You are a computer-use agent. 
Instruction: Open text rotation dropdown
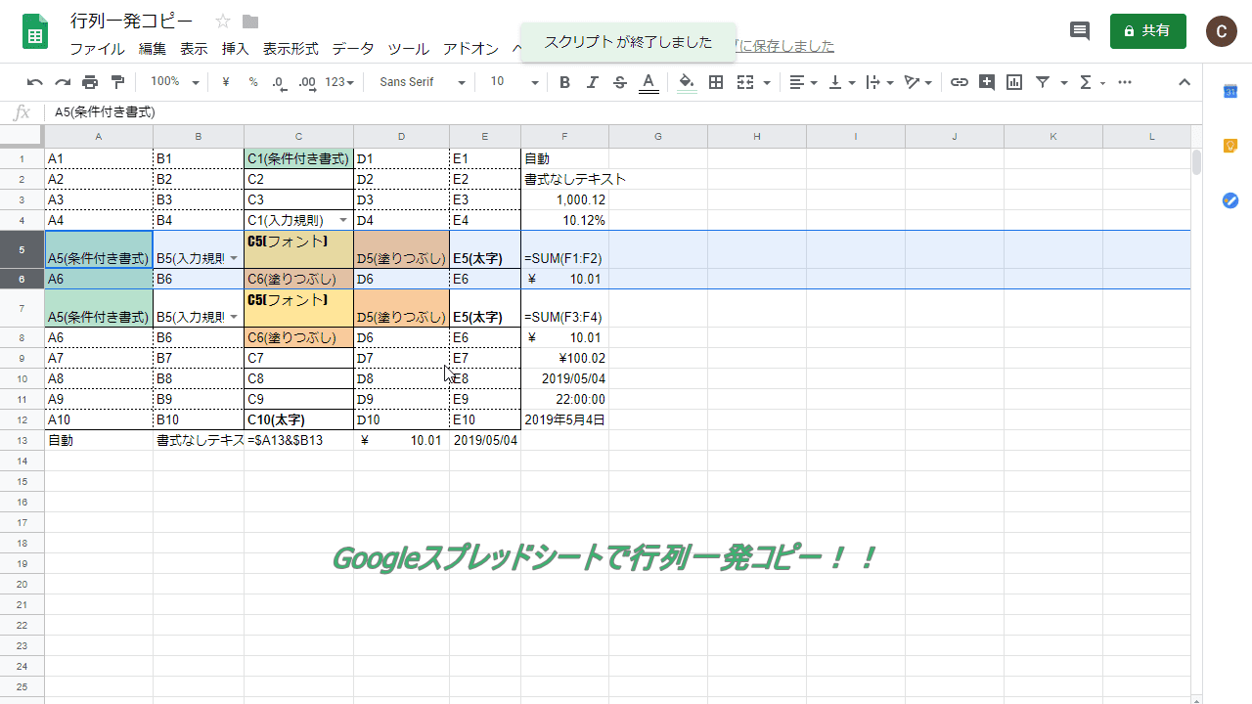918,82
